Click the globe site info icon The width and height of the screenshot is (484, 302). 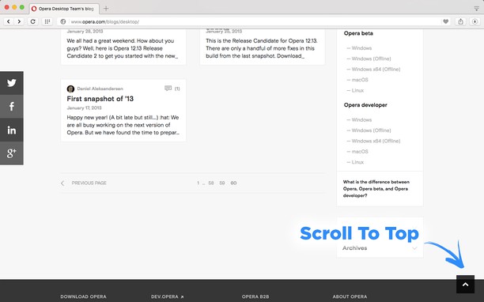click(x=63, y=21)
